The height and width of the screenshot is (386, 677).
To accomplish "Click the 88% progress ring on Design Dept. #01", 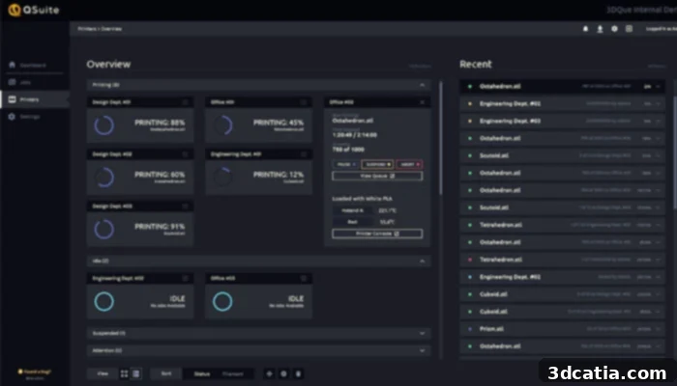I will 104,125.
